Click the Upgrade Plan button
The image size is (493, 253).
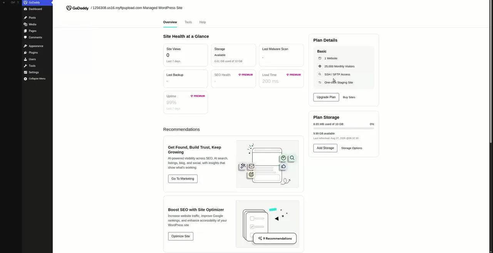point(326,97)
